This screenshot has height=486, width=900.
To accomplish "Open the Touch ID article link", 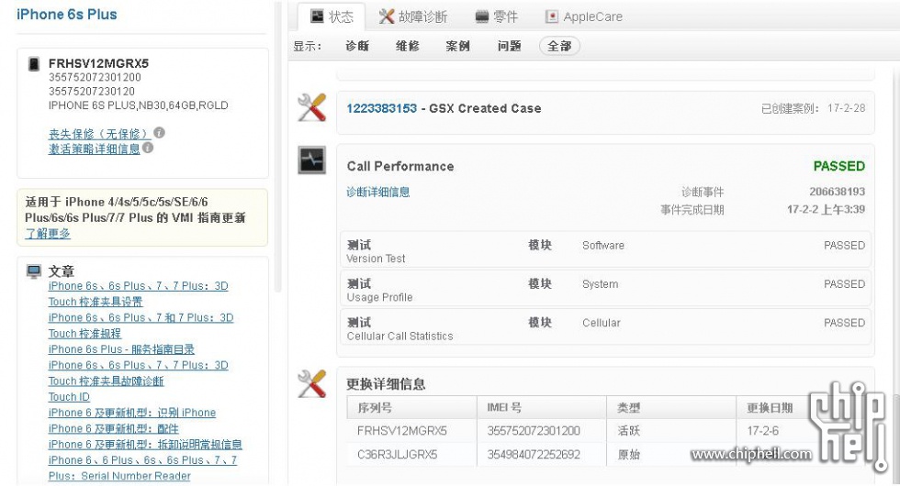I will (x=69, y=396).
